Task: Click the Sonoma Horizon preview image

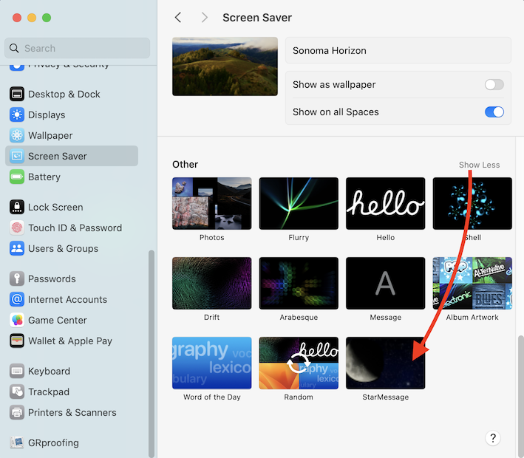Action: [225, 66]
